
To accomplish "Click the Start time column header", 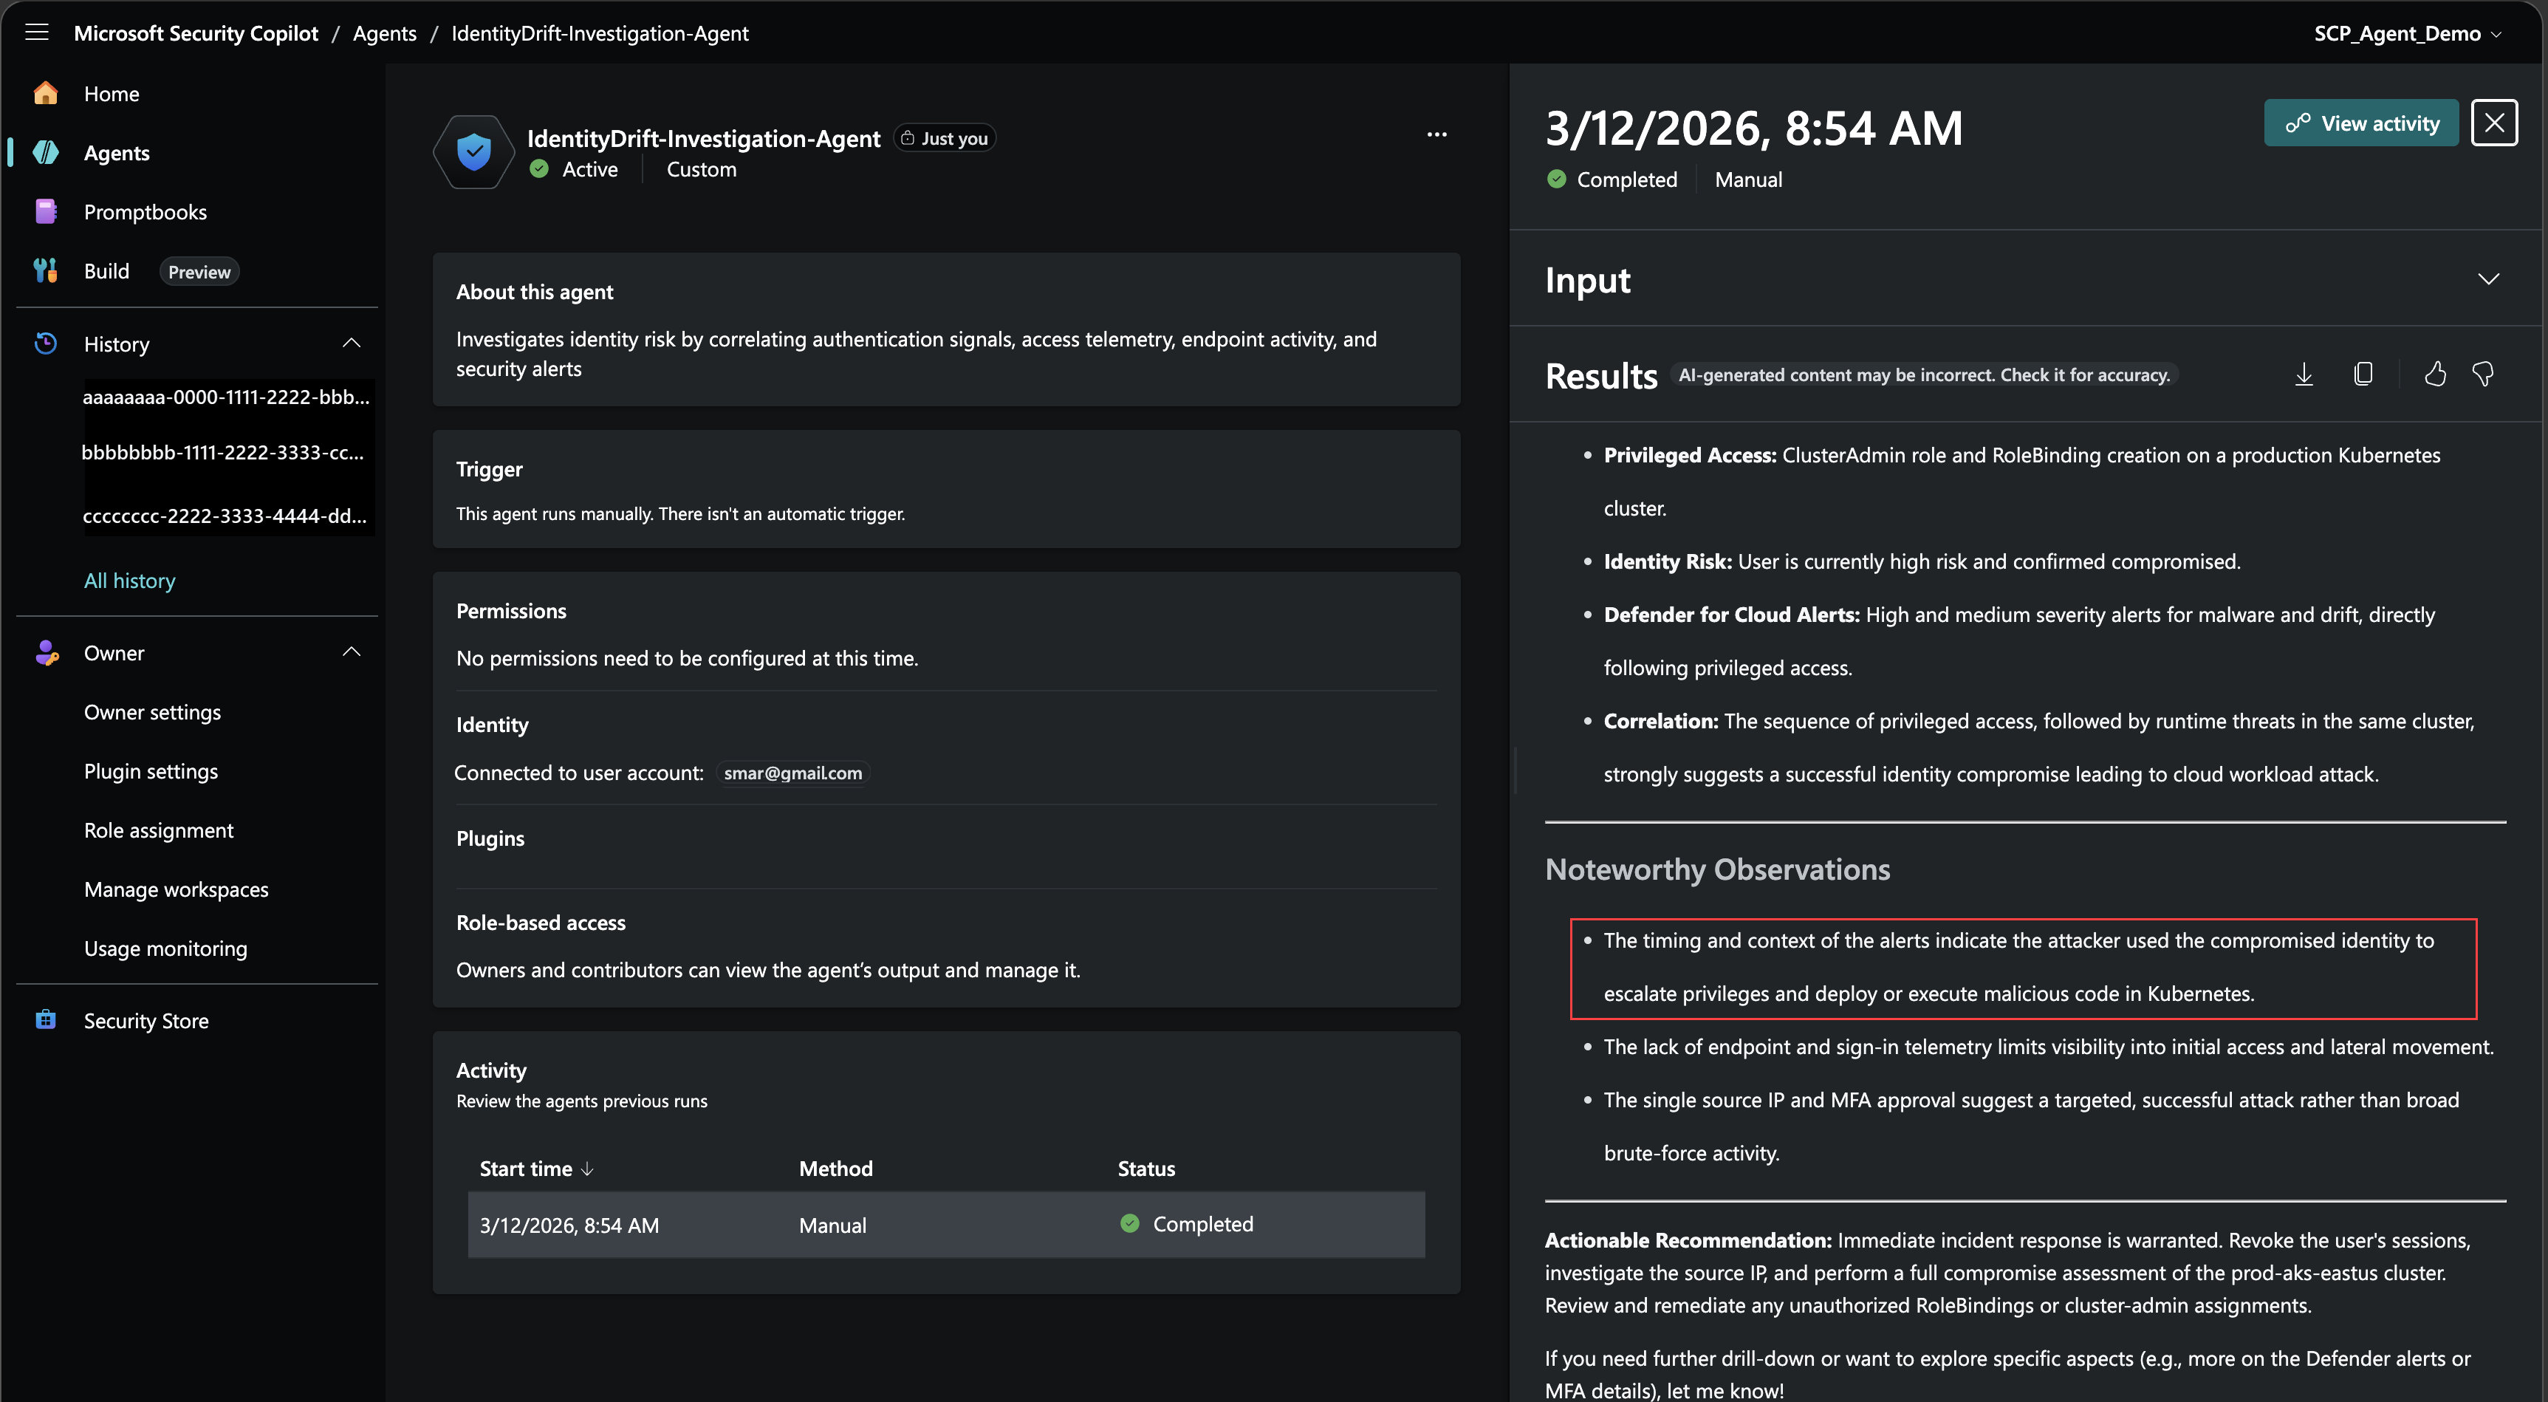I will point(526,1169).
